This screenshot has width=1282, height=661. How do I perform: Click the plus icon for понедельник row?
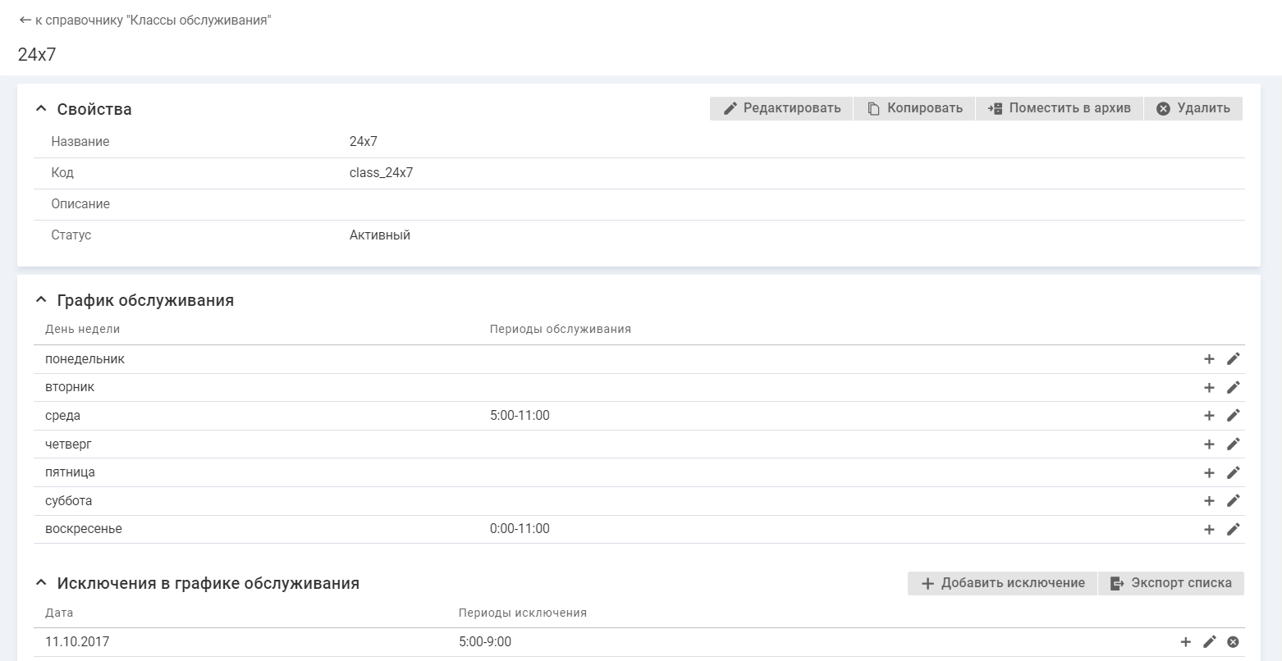point(1209,359)
